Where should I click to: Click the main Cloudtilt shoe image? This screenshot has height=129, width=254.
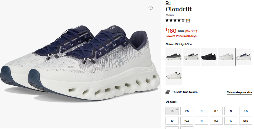click(x=80, y=63)
